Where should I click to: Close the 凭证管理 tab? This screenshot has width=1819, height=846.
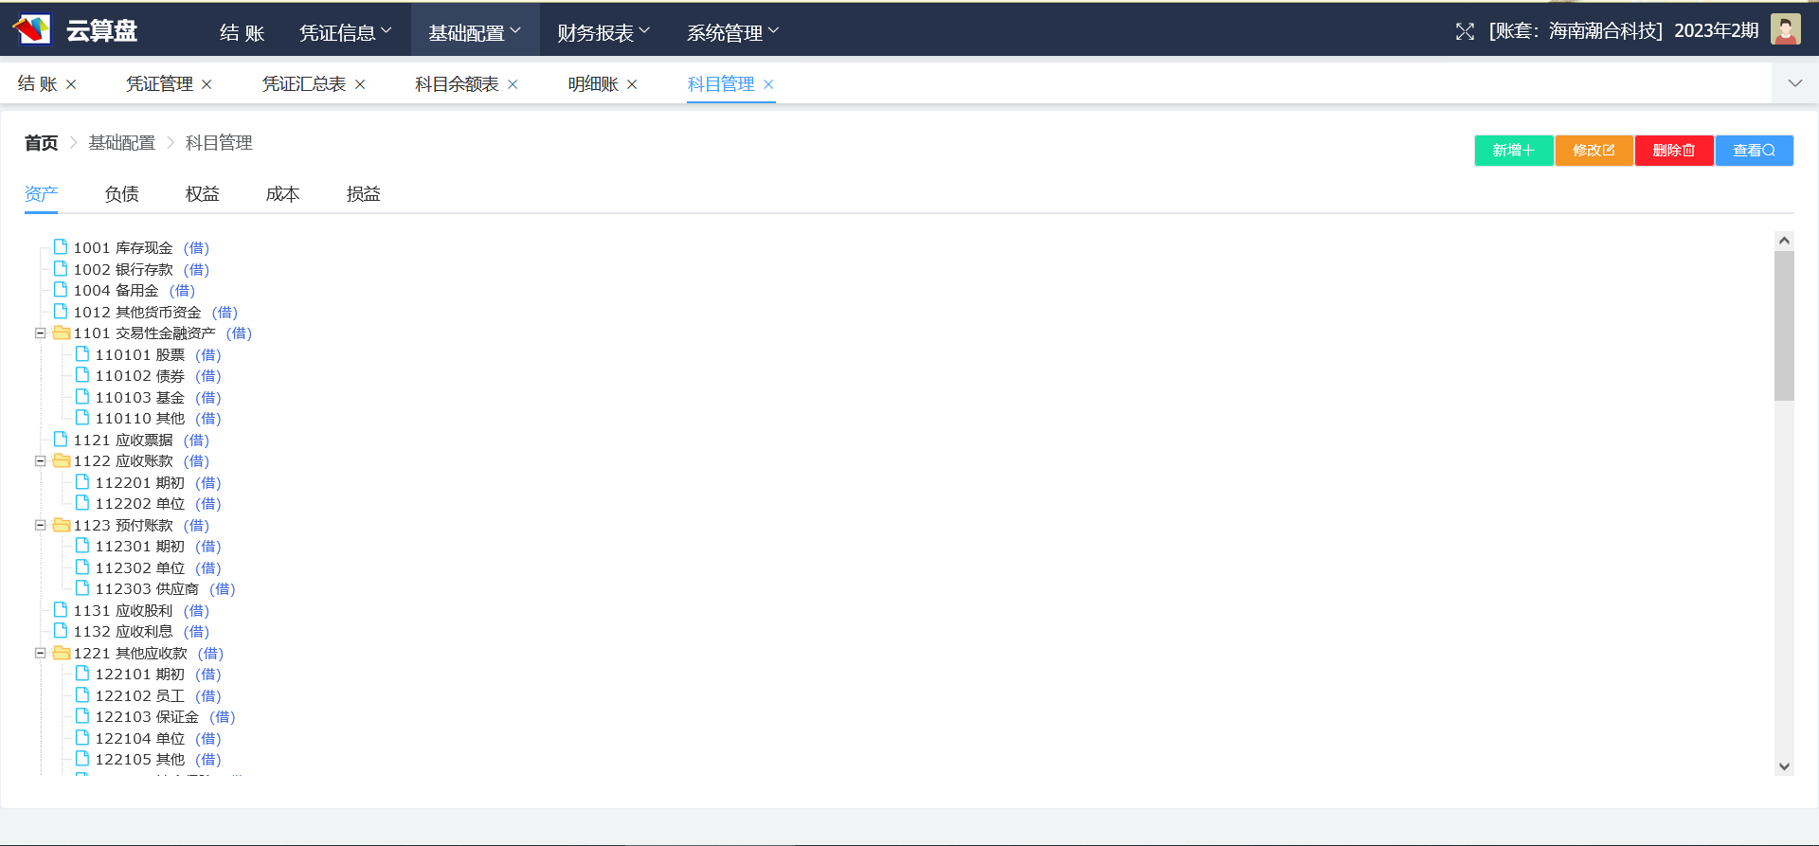[x=207, y=84]
